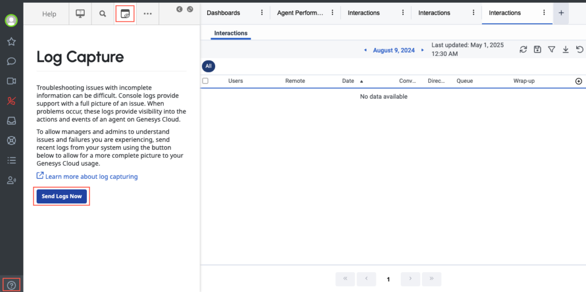Click the filter funnel icon
The image size is (586, 292).
[551, 50]
